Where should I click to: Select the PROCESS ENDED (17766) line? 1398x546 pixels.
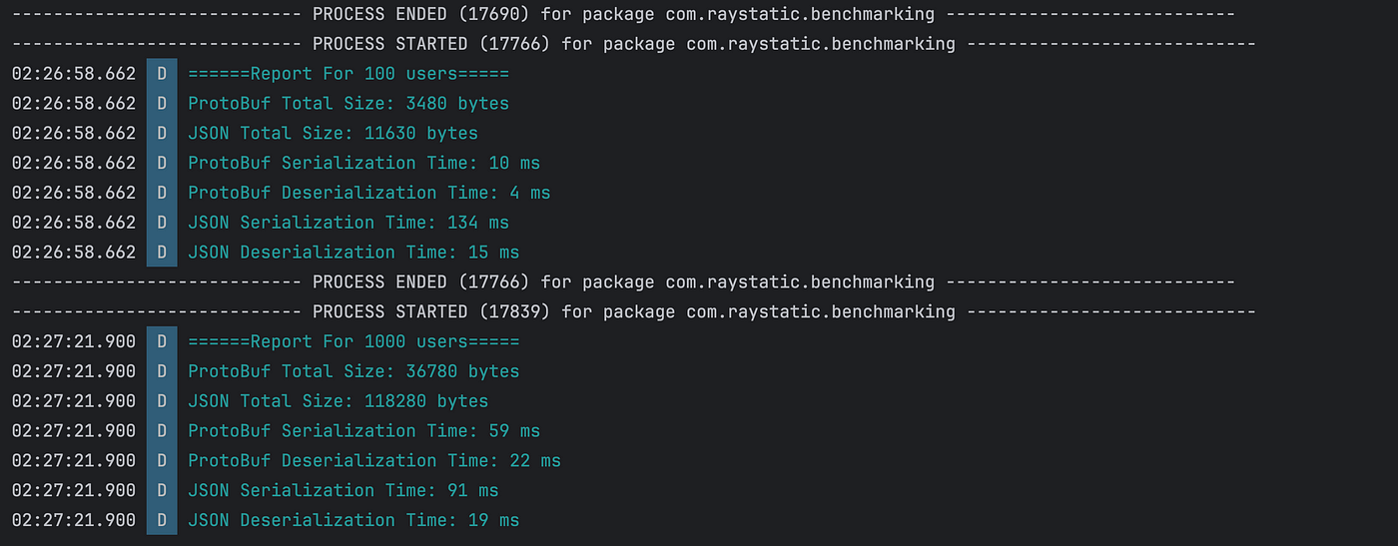point(623,281)
